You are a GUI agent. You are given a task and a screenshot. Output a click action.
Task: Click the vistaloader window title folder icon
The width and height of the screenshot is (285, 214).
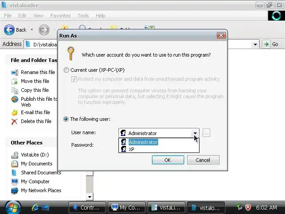[4, 5]
